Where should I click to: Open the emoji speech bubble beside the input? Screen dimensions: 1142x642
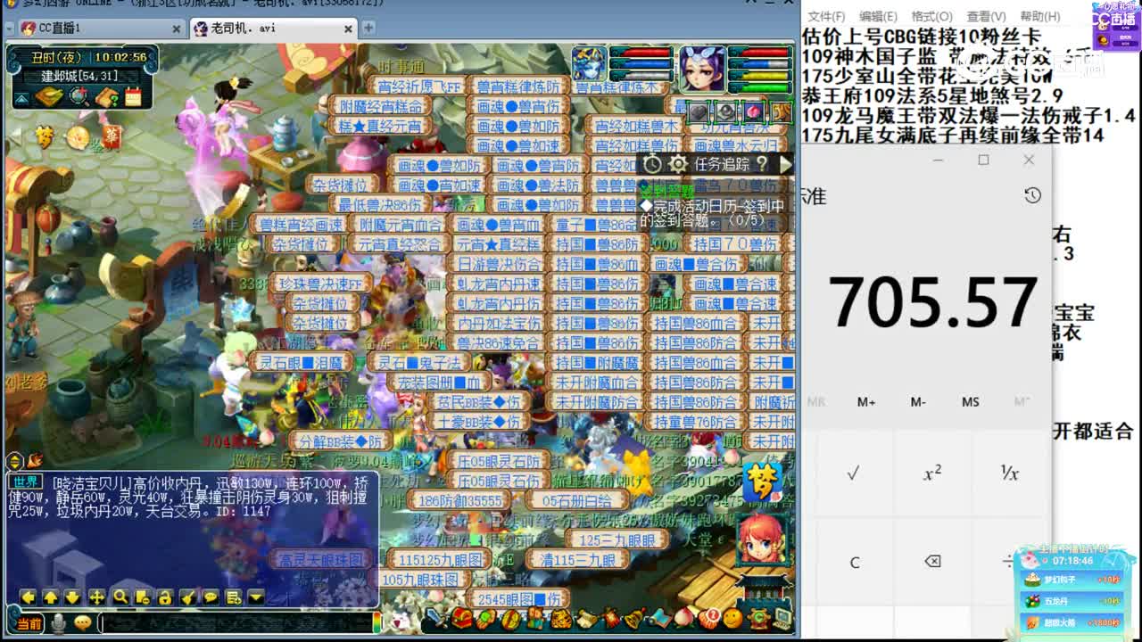tap(83, 623)
